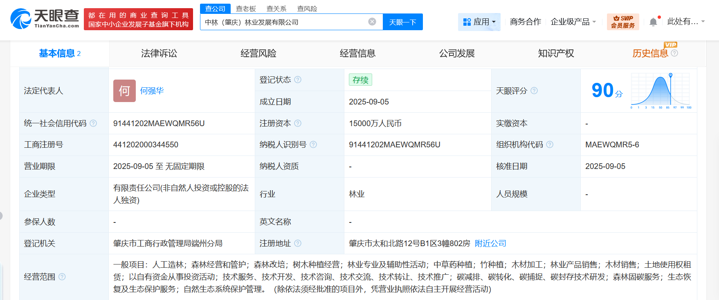
Task: Click help icon beside 经营范围
Action: click(x=62, y=277)
